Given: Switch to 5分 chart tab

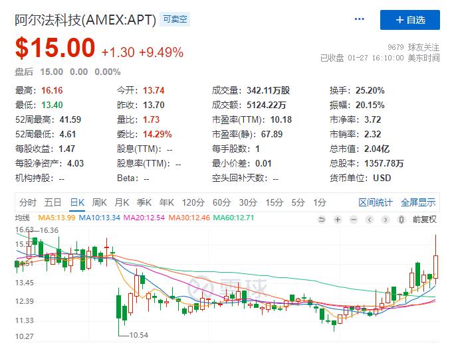Looking at the screenshot, I should click(298, 202).
